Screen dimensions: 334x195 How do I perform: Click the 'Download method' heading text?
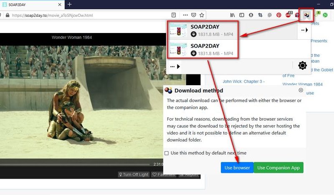(199, 91)
